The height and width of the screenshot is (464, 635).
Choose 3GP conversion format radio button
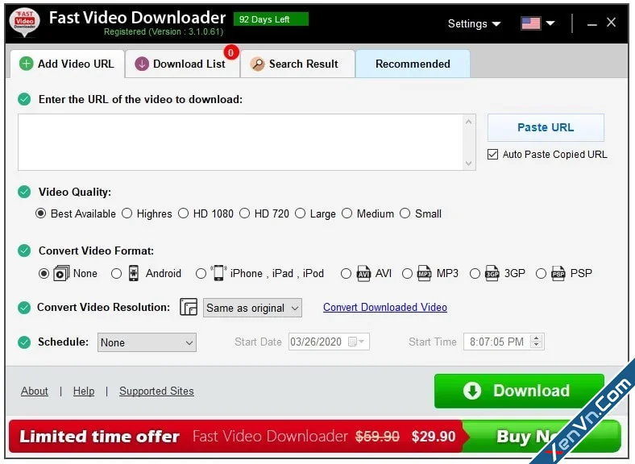(475, 274)
